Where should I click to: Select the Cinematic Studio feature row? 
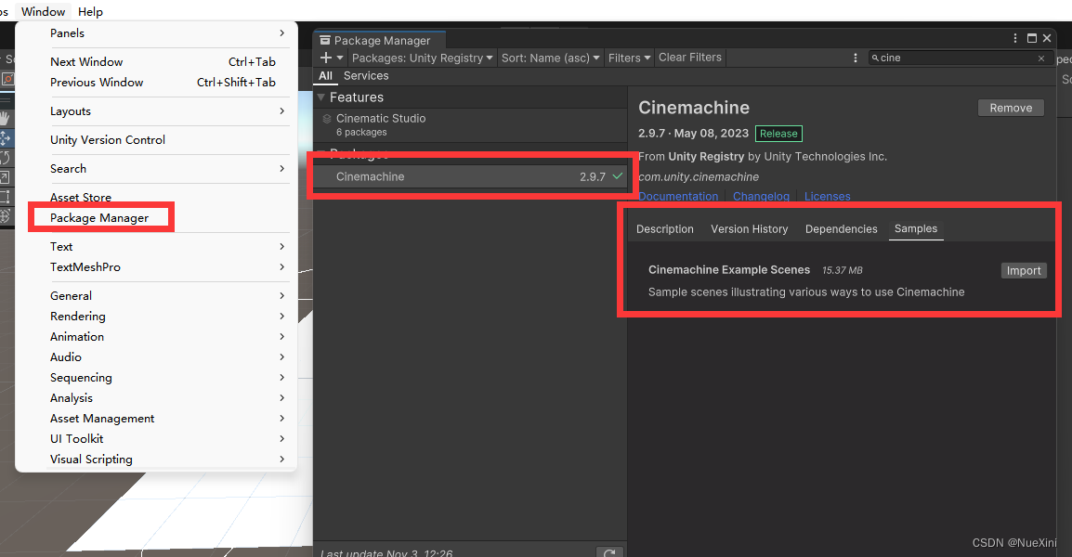pos(470,124)
